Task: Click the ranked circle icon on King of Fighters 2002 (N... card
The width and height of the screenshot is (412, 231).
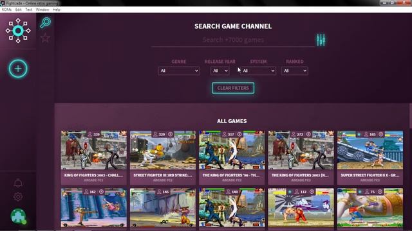Action: (308, 134)
